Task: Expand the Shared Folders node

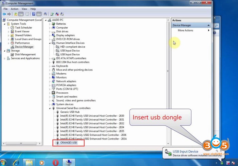Action: click(8, 35)
